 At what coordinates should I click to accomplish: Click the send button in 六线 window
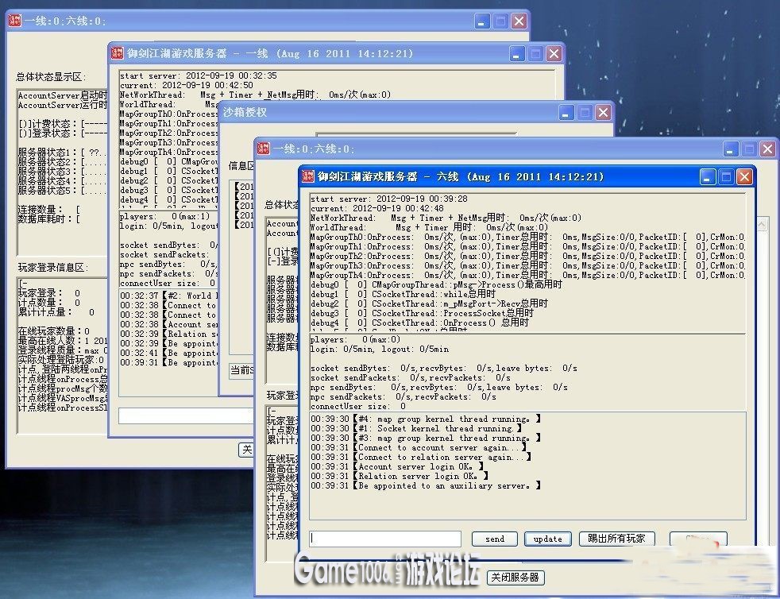[x=495, y=539]
